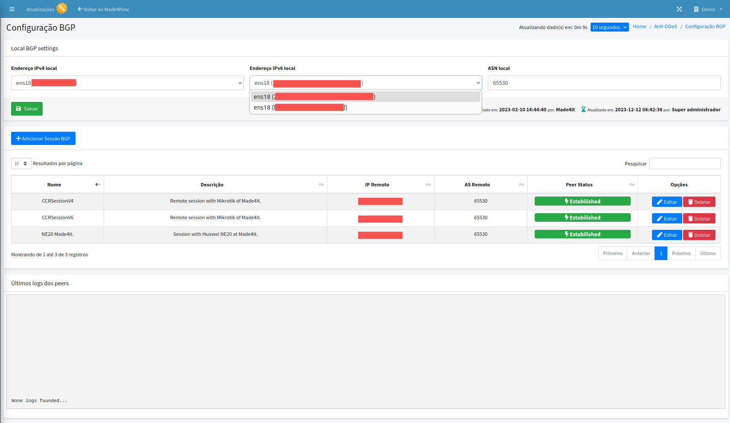The image size is (730, 423).
Task: Click Established status for CCRSessionV6
Action: pyautogui.click(x=582, y=217)
